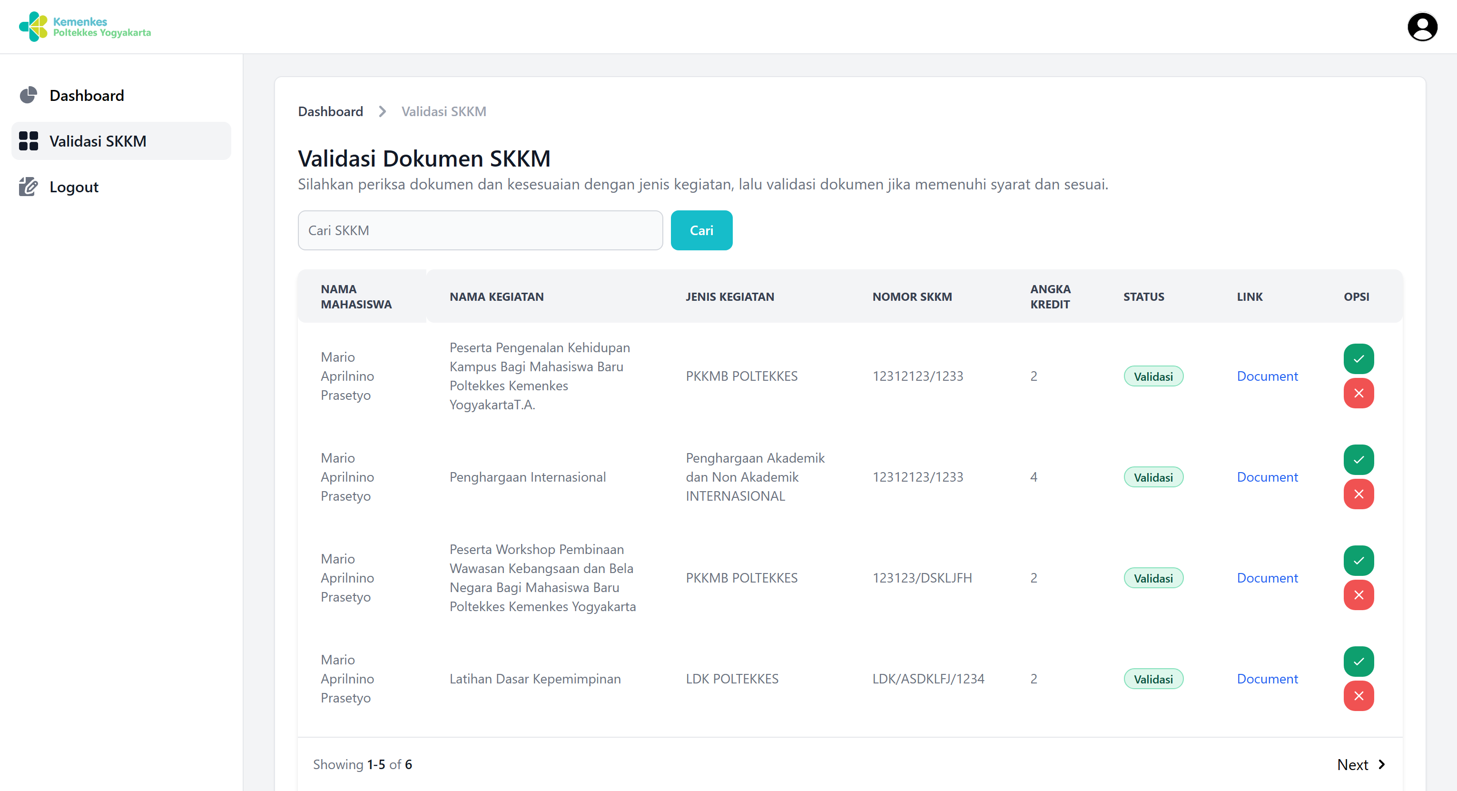Approve the Peserta Pengenalan Kehidupan Kampus row

coord(1358,359)
